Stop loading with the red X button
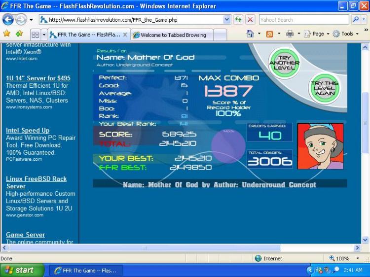Image resolution: width=370 pixels, height=277 pixels. (250, 20)
